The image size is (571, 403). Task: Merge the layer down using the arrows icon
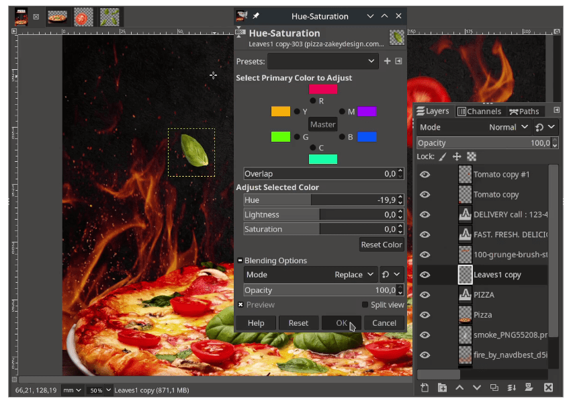coord(512,388)
